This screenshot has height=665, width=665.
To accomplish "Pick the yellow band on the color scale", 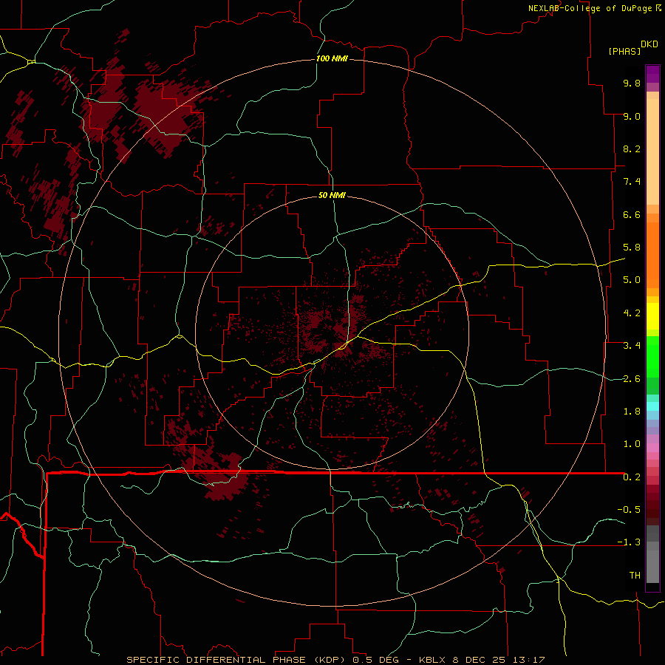I will 652,316.
